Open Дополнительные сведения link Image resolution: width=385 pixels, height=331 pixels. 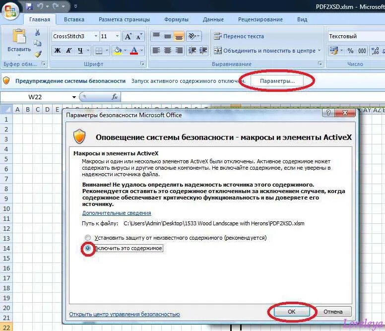117,213
